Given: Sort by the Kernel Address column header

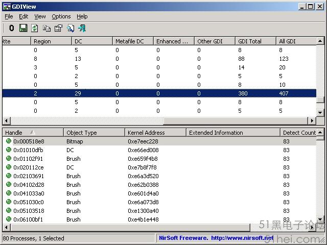Looking at the screenshot, I should pyautogui.click(x=155, y=133).
